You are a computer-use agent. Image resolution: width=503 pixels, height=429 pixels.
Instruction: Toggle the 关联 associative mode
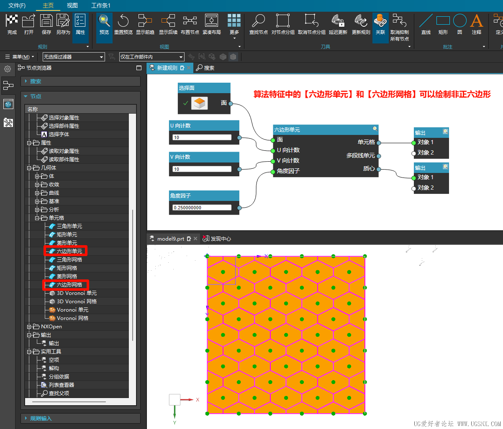pos(380,24)
